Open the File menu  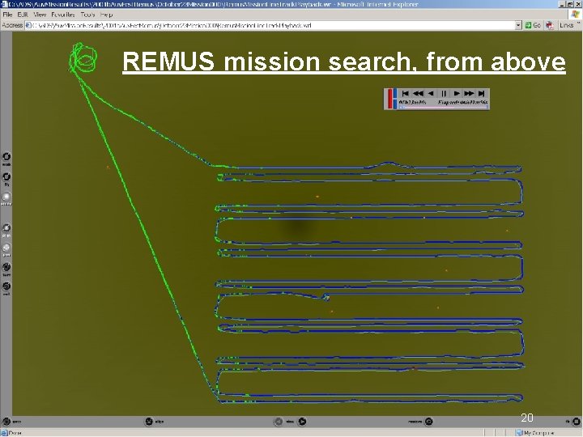tap(7, 15)
